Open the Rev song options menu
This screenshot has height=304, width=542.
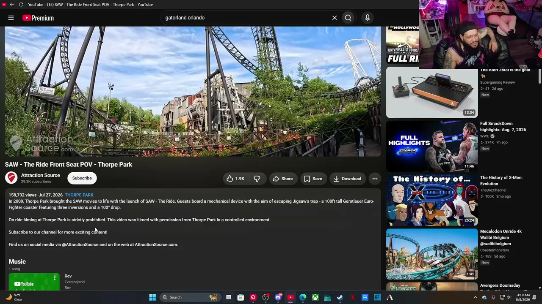(x=55, y=278)
